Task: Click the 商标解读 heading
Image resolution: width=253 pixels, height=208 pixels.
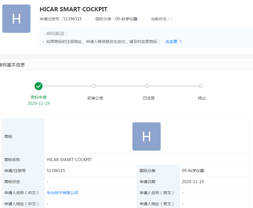Action: 57,34
